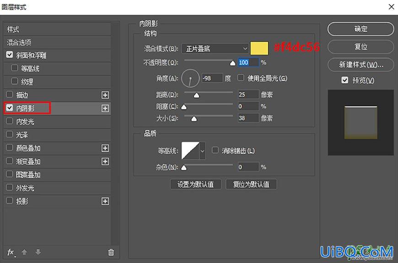
Task: Select 外发光 effect row
Action: 57,188
